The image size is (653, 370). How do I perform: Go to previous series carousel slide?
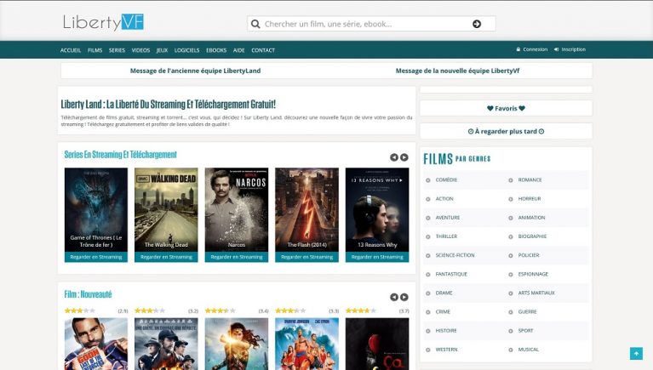(x=394, y=157)
